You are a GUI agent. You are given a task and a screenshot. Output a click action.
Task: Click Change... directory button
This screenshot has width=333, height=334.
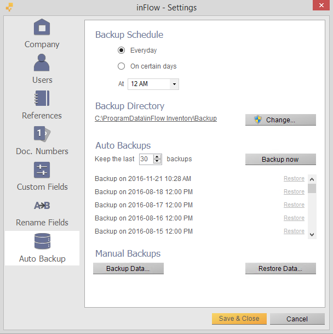click(280, 120)
